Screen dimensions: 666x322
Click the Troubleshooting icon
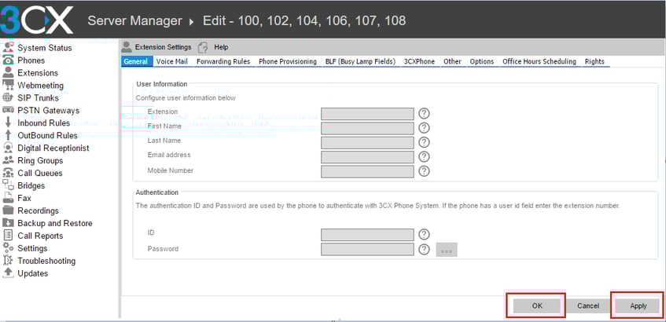pos(8,261)
